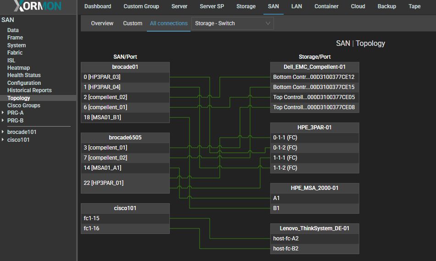The width and height of the screenshot is (436, 261).
Task: Switch to the Overview tab
Action: coord(102,23)
